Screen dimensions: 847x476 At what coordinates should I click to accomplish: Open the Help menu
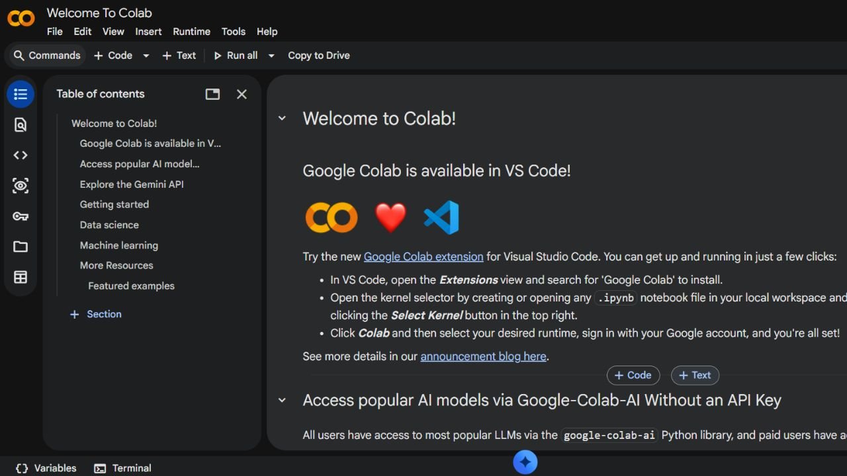[x=267, y=31]
